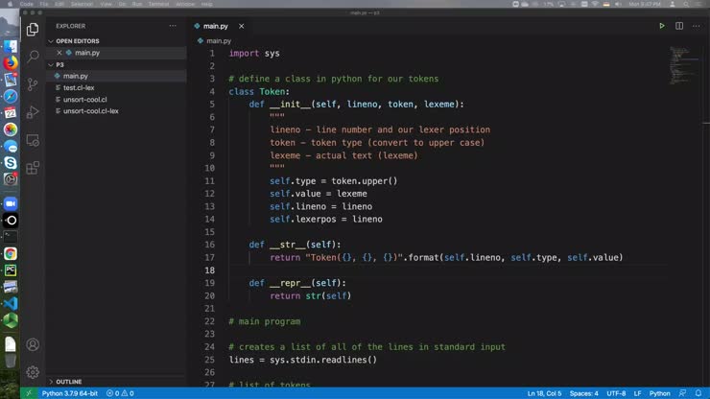Open the File menu
This screenshot has height=399, width=710.
44,4
